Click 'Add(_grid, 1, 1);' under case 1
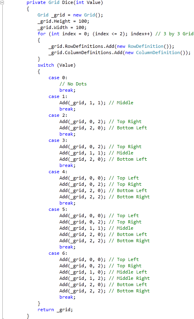 [x=83, y=103]
